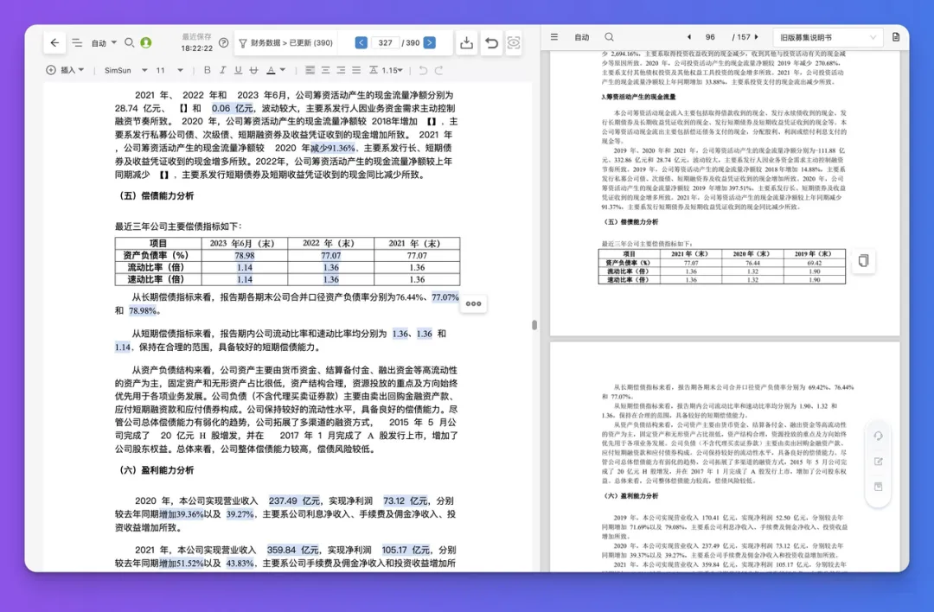934x612 pixels.
Task: Click the back arrow button
Action: click(x=54, y=43)
